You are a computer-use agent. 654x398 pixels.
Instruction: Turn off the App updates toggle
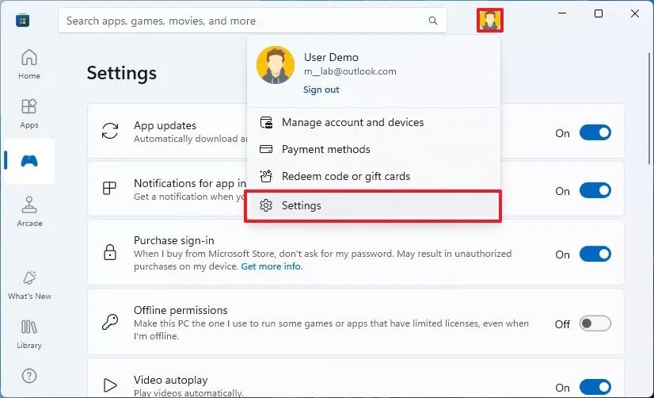[595, 133]
